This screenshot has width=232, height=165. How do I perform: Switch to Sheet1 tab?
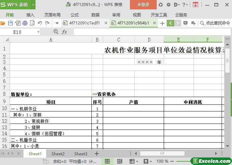pos(35,154)
